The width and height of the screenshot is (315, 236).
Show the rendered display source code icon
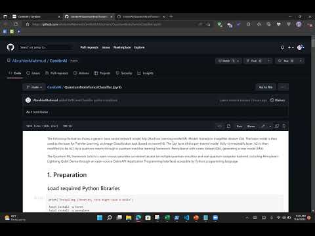coord(219,126)
